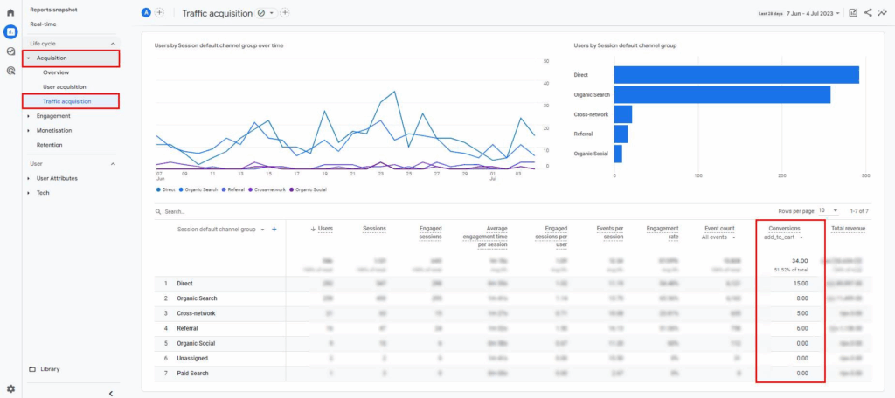The height and width of the screenshot is (398, 895).
Task: Add filter with plus after report title
Action: click(x=285, y=13)
